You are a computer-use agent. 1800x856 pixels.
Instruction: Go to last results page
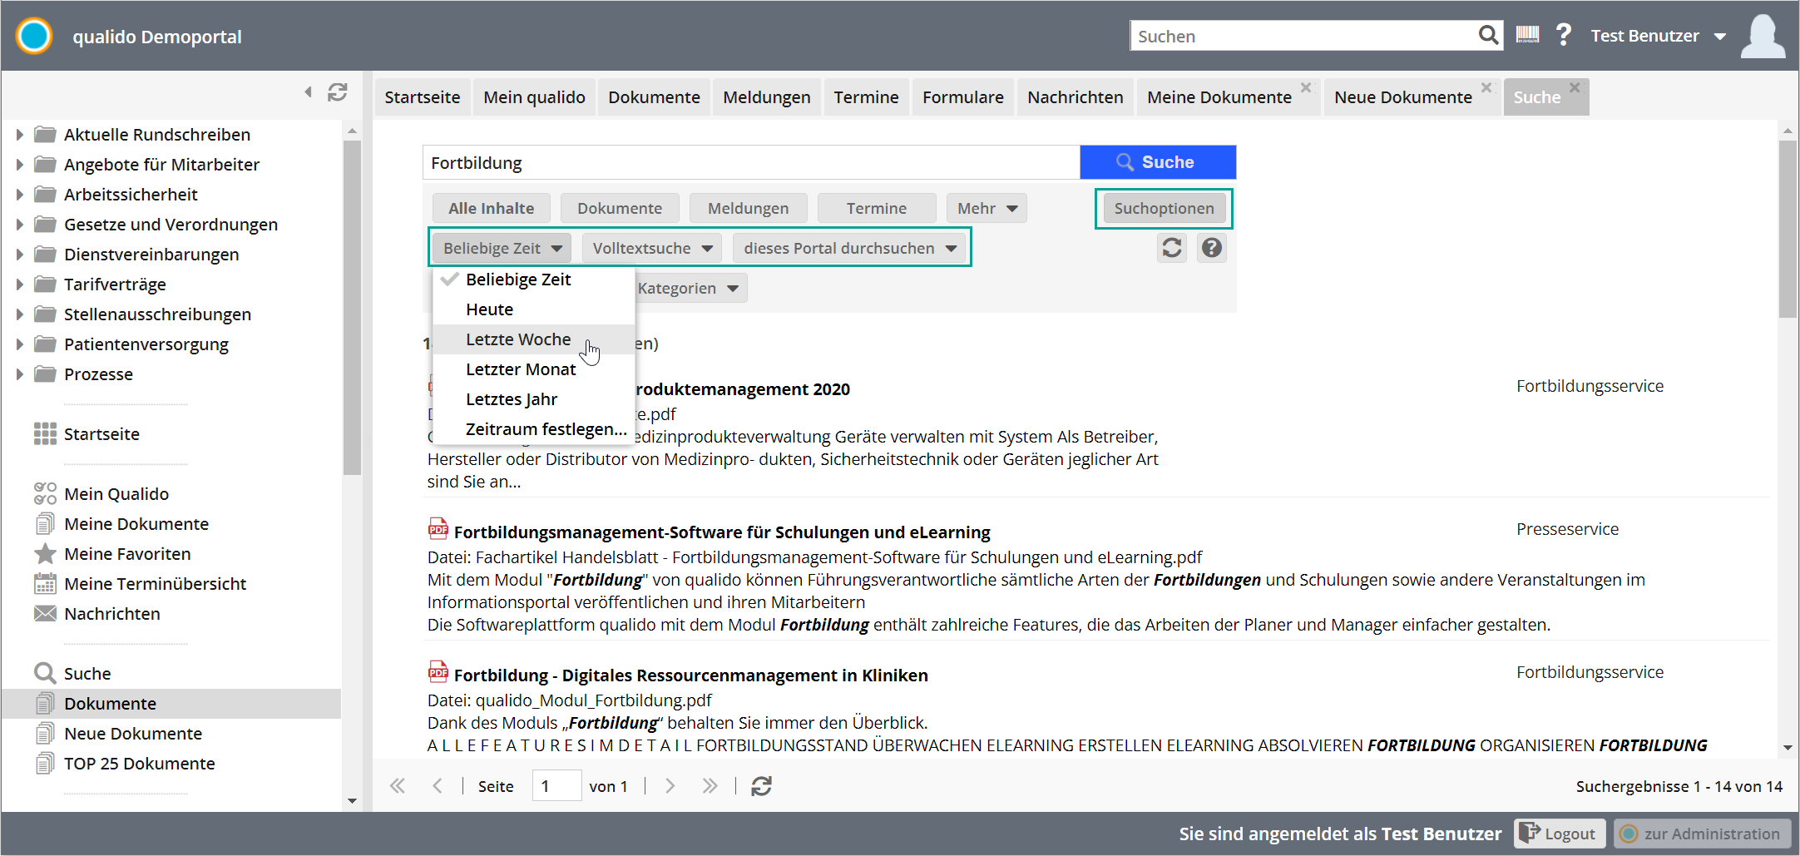pyautogui.click(x=709, y=786)
